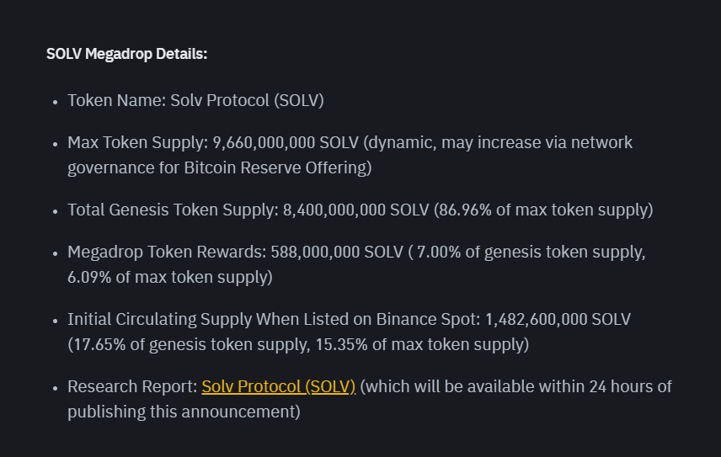Viewport: 721px width, 457px height.
Task: Open the Solv Protocol (SOLV) research report link
Action: [278, 387]
